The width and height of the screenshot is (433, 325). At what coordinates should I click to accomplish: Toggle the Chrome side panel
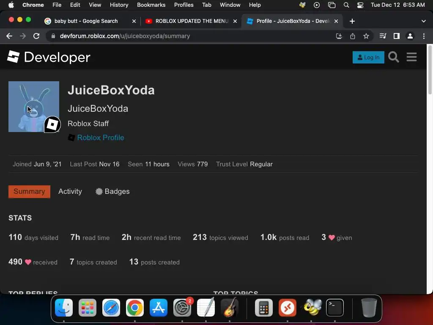click(x=397, y=36)
